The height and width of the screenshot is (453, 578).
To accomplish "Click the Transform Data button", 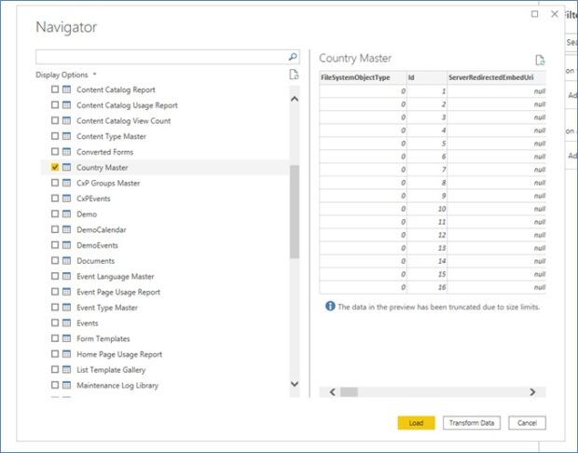I will click(472, 423).
